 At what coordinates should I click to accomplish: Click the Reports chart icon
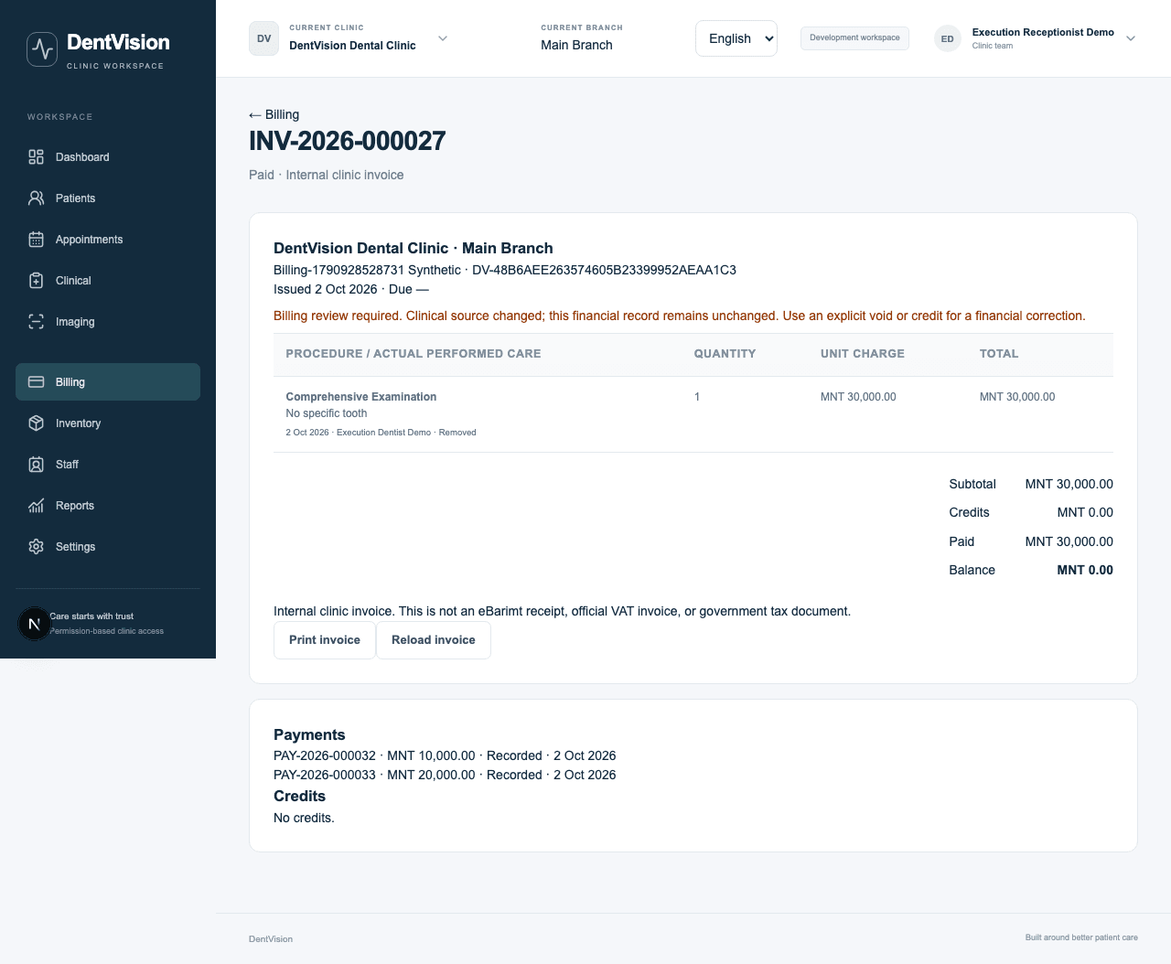36,506
